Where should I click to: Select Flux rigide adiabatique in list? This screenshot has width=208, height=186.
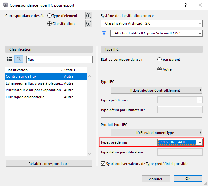[x=25, y=97]
